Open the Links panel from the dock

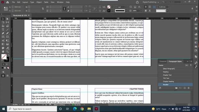point(196,24)
